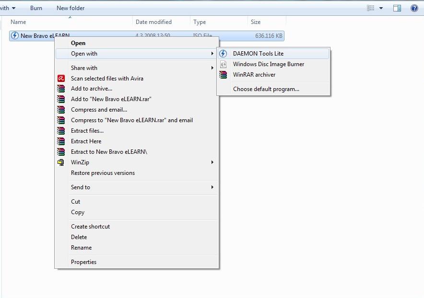The image size is (424, 298).
Task: Sort by Type column header
Action: pyautogui.click(x=219, y=22)
